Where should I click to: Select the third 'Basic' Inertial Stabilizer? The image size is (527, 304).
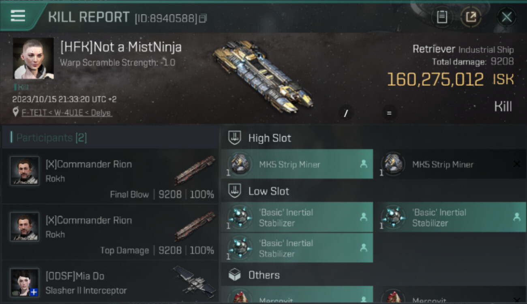tap(297, 248)
